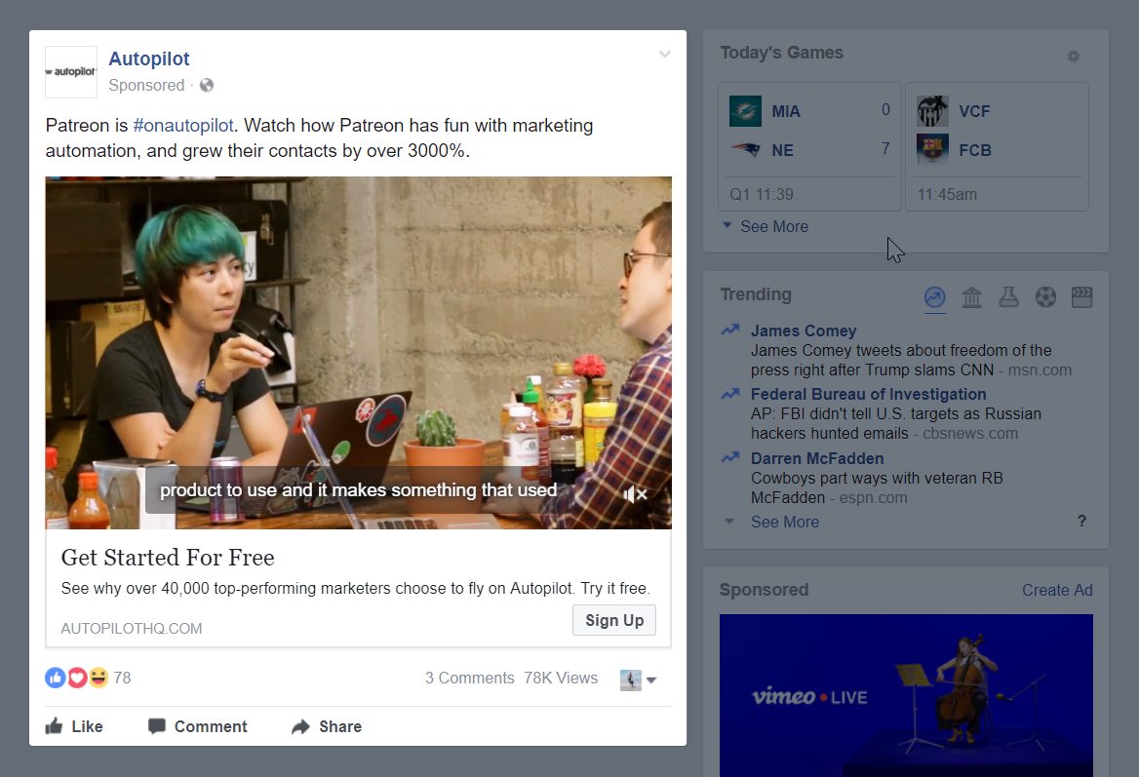Share the Autopilot post

point(326,727)
